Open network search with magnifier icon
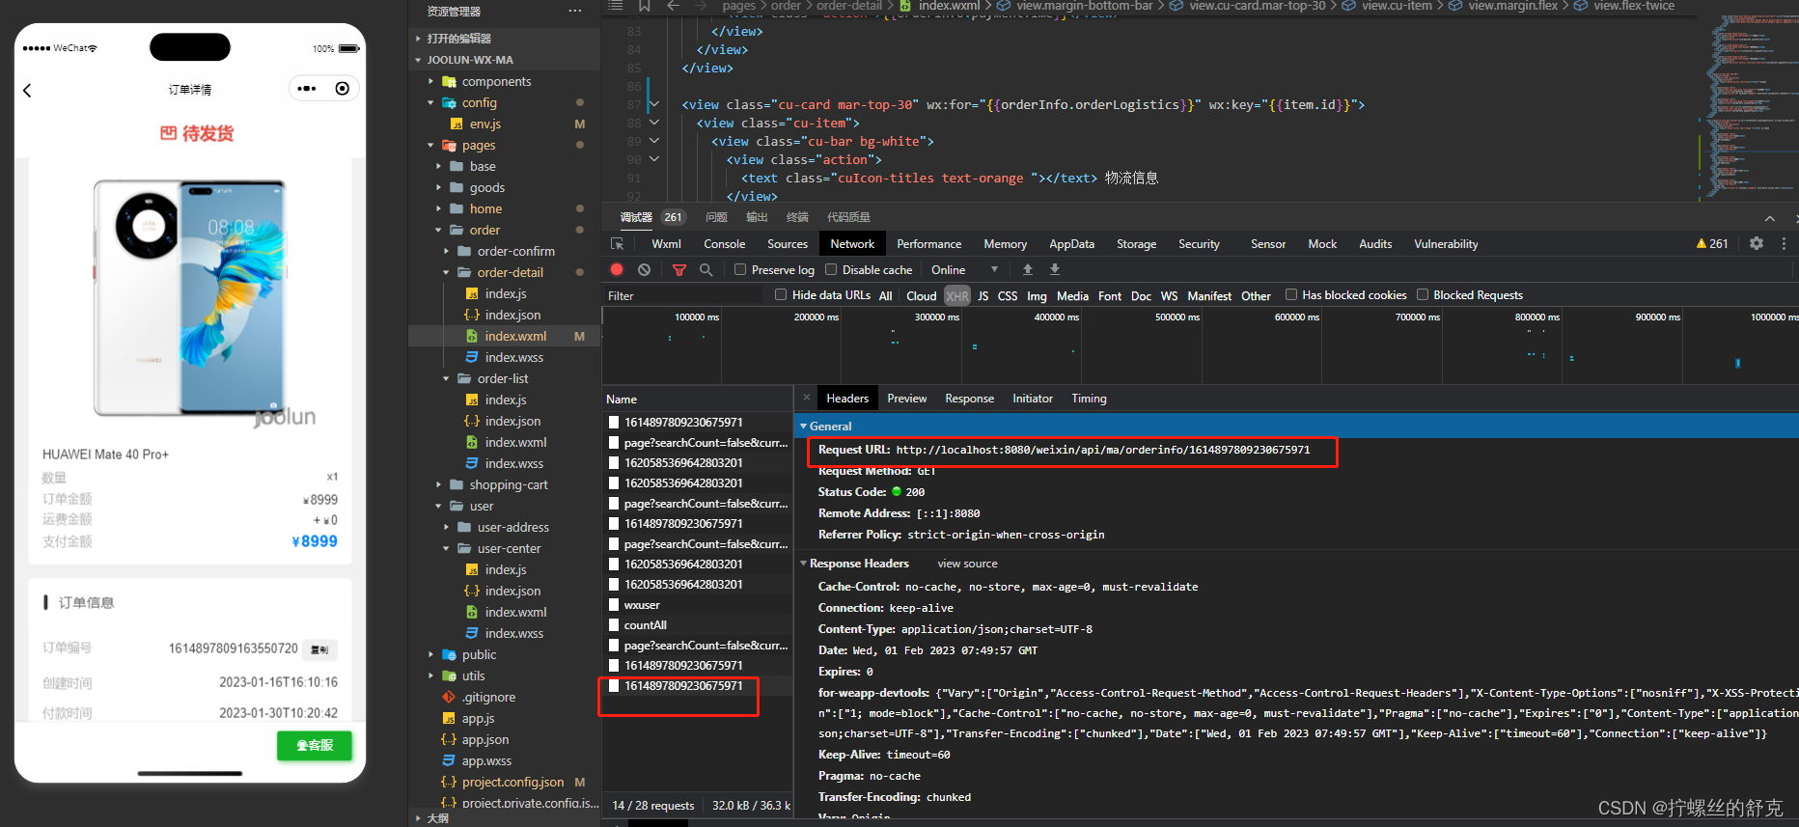The image size is (1799, 827). [706, 270]
